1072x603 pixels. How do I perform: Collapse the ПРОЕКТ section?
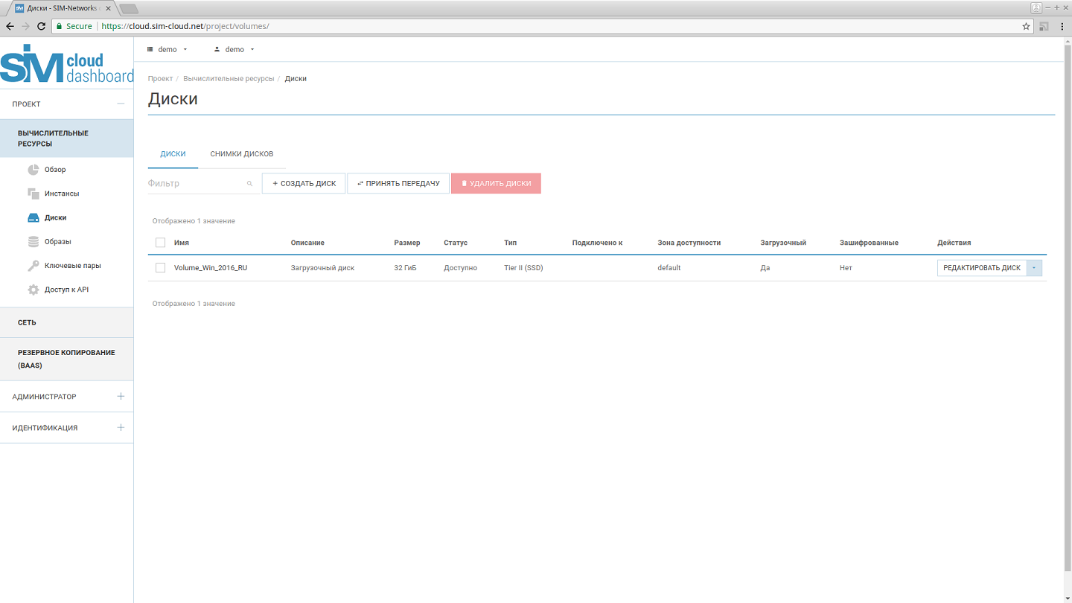click(x=121, y=104)
